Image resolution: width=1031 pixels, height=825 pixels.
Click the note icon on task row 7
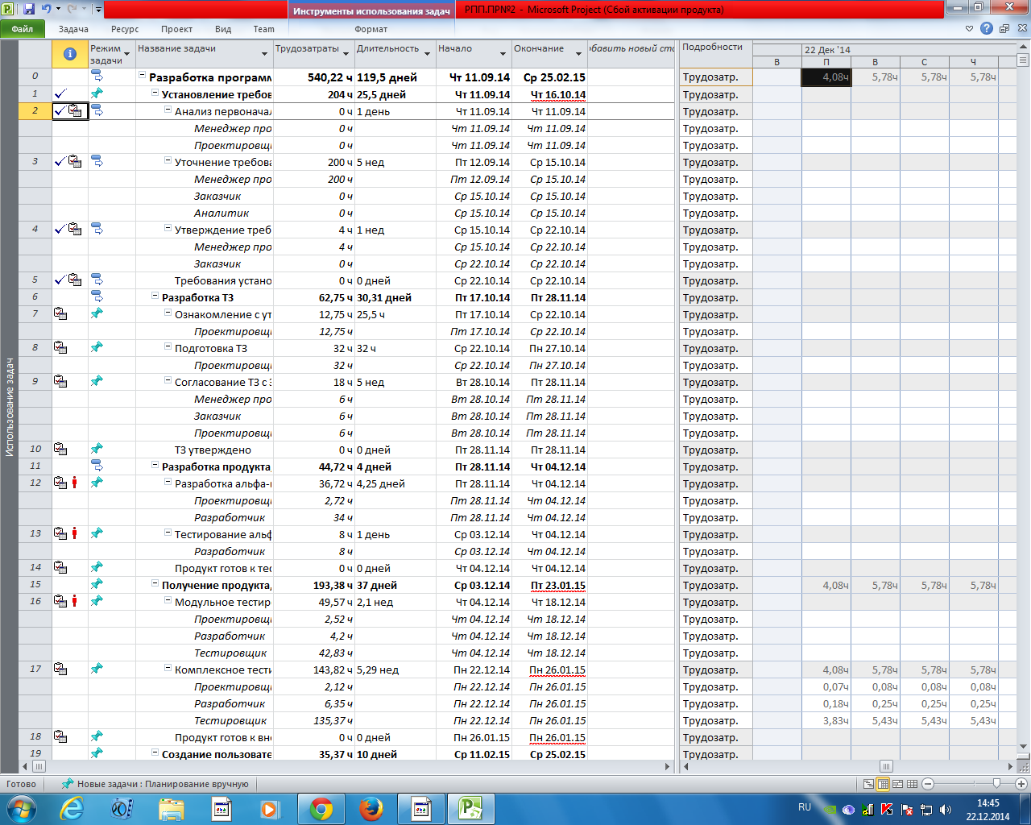pos(60,313)
